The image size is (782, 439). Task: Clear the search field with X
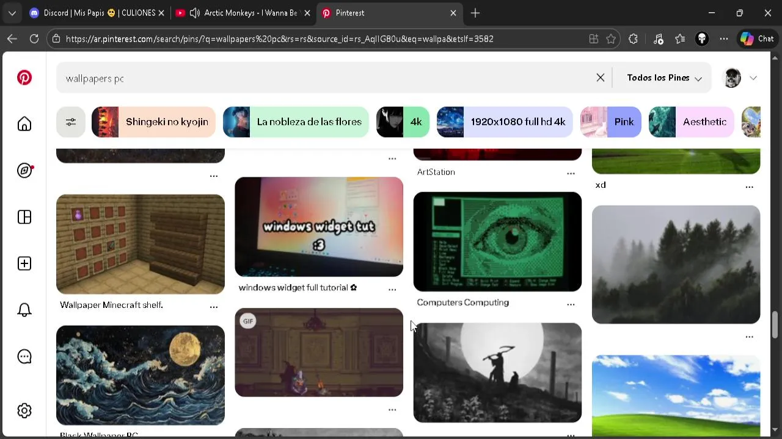pyautogui.click(x=601, y=77)
